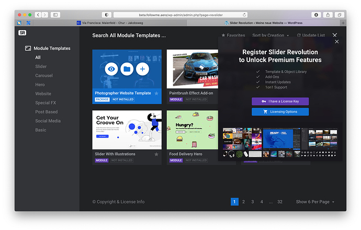Viewport: 361px width, 230px height.
Task: Select the Carousel category
Action: pyautogui.click(x=44, y=76)
